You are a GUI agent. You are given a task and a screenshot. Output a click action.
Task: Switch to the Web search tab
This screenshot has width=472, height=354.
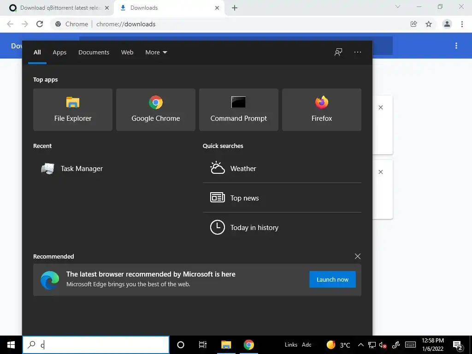point(127,53)
